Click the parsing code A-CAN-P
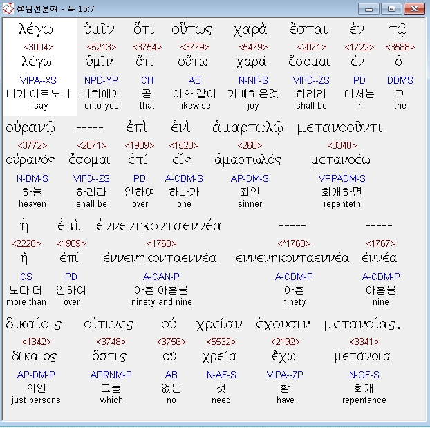 pos(161,277)
